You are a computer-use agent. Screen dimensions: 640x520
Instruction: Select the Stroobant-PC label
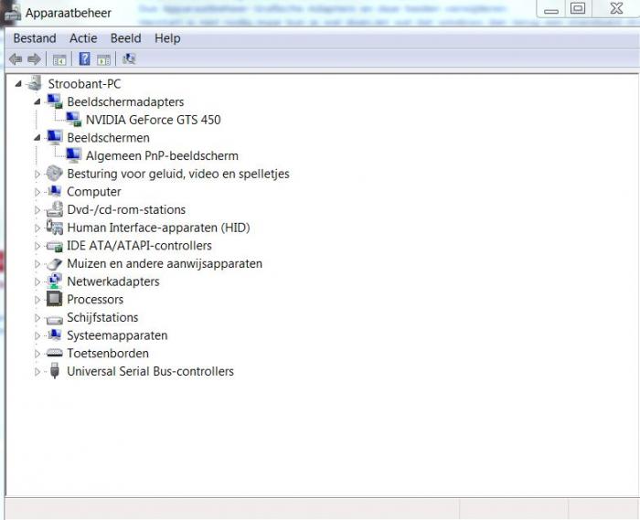pos(84,84)
